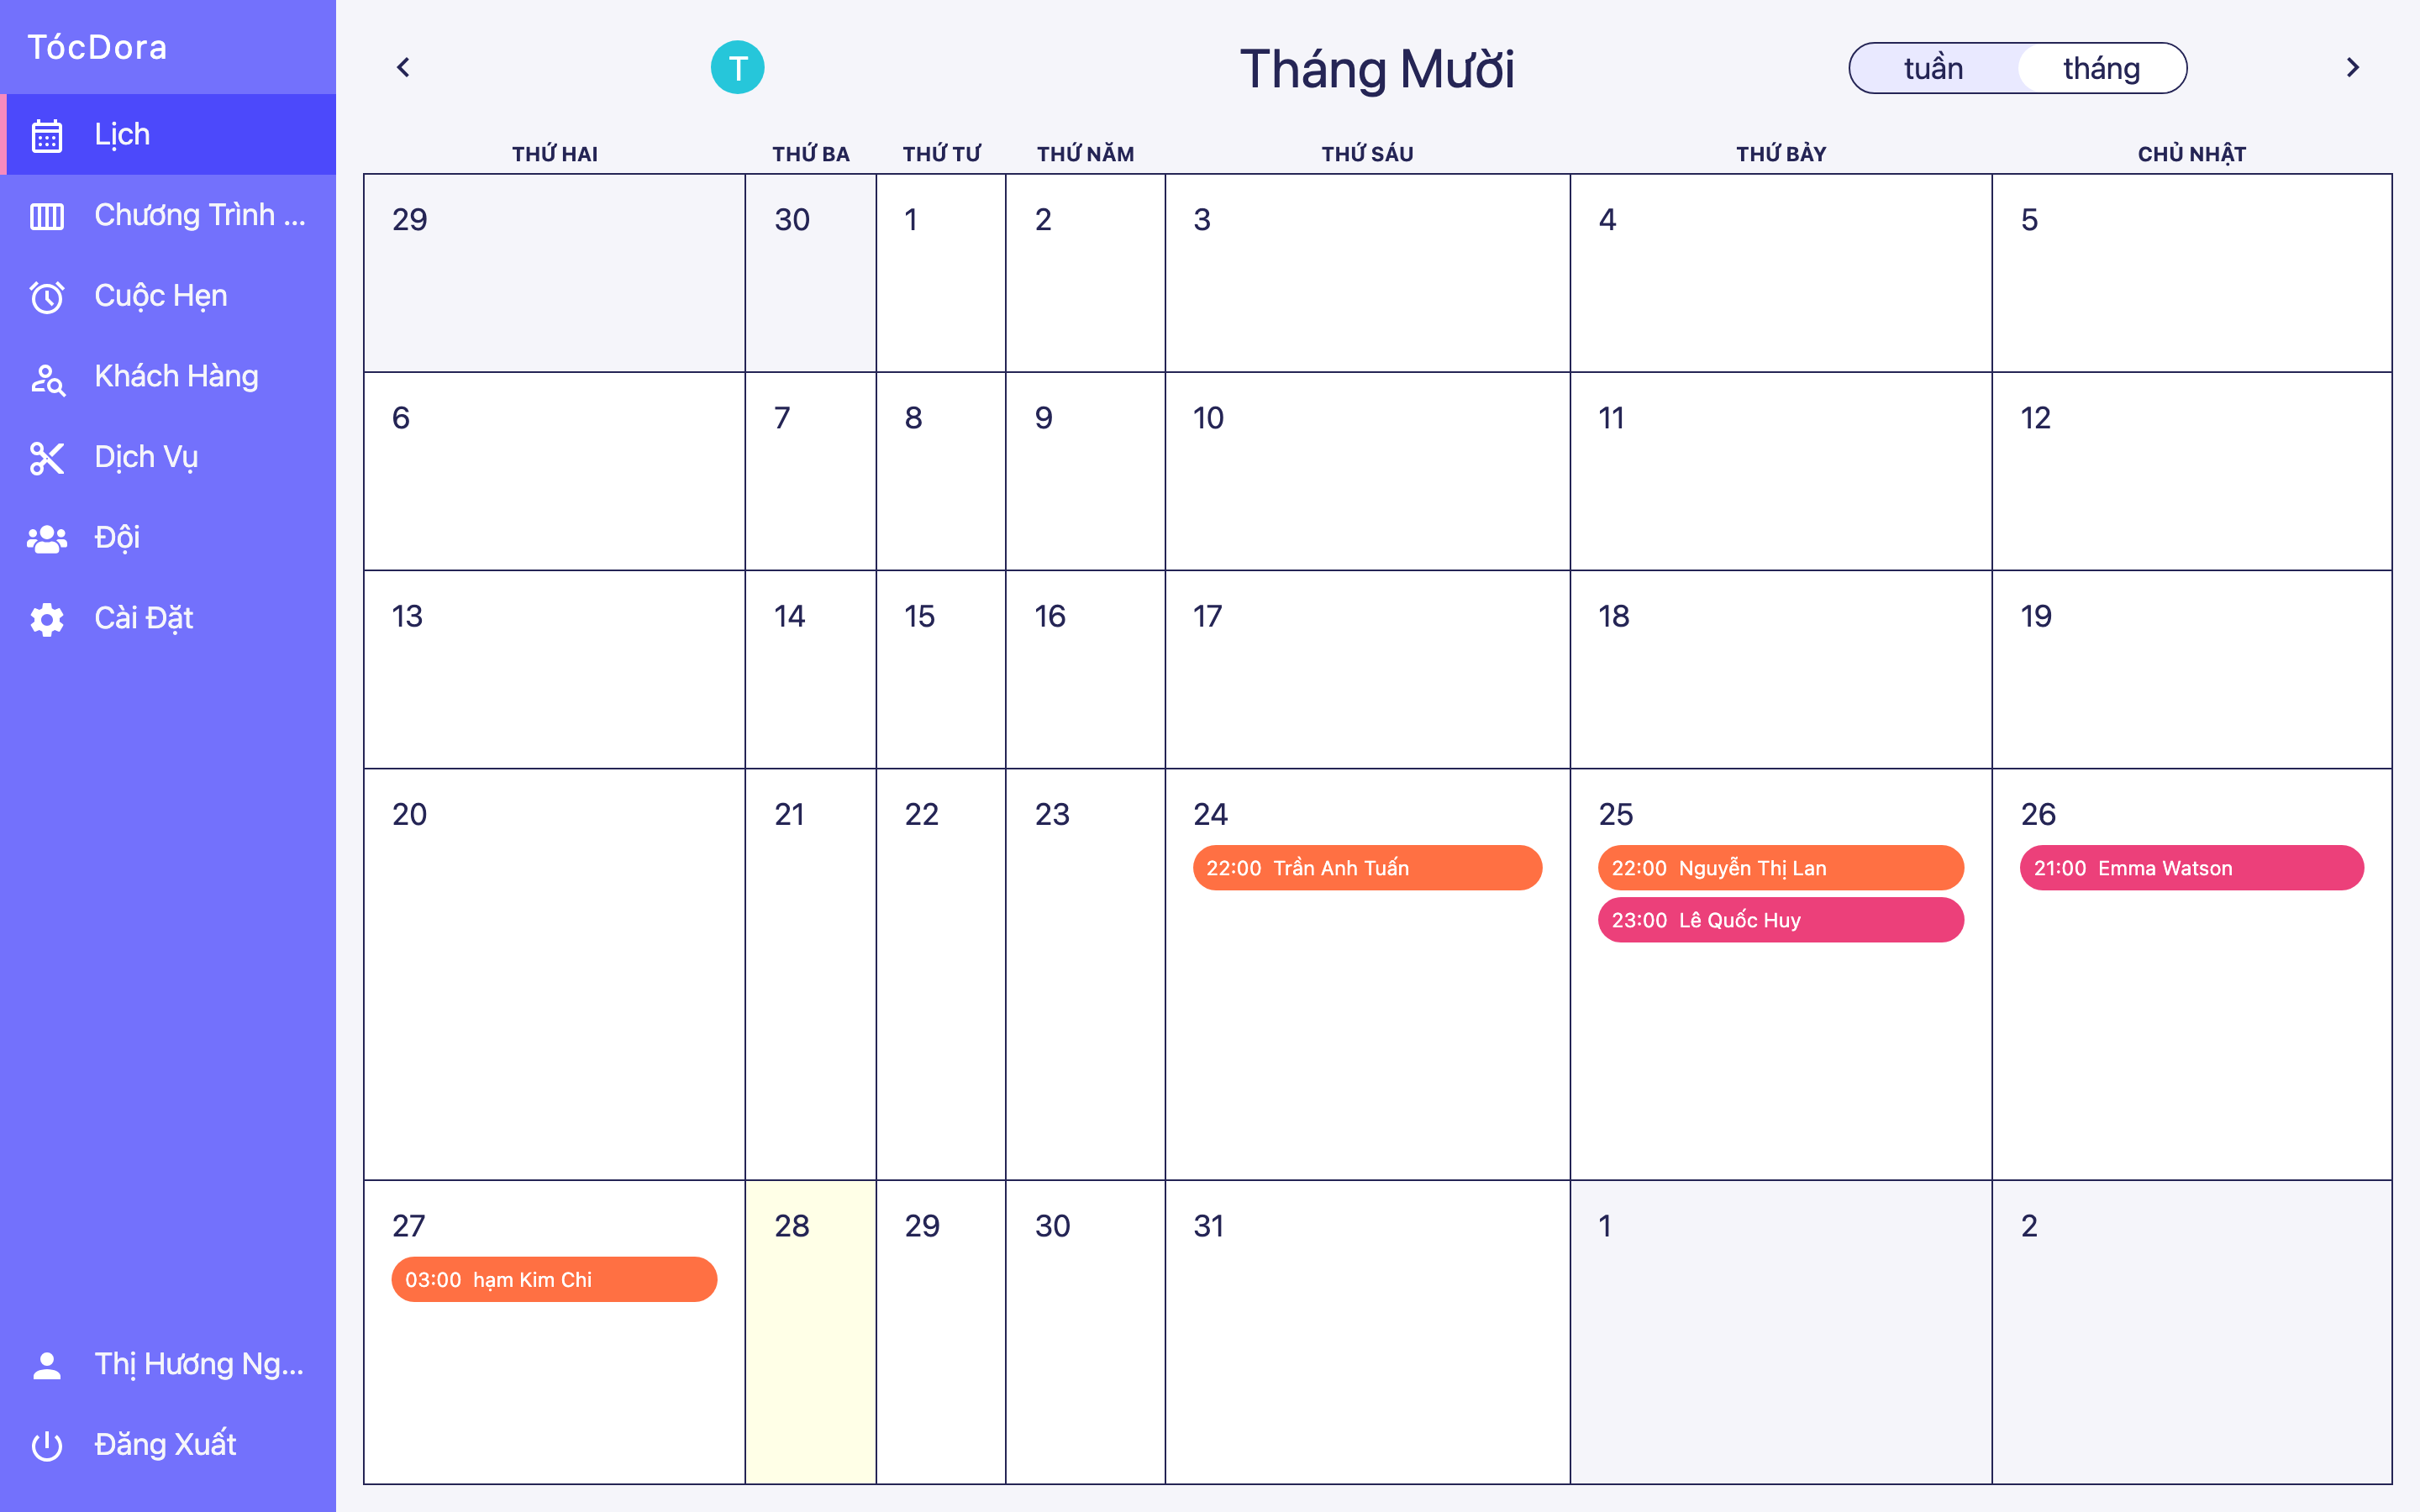
Task: Click the Khách Hàng person-search icon
Action: click(47, 378)
